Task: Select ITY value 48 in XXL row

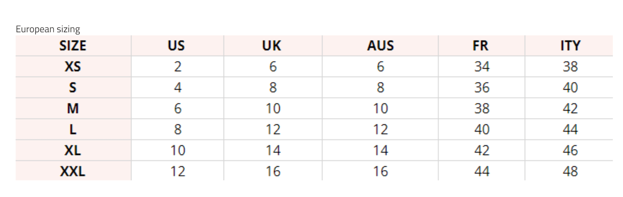Action: tap(570, 171)
